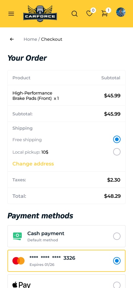Screen dimensions: 133x288
Task: Click the cart item count badge
Action: [108, 10]
